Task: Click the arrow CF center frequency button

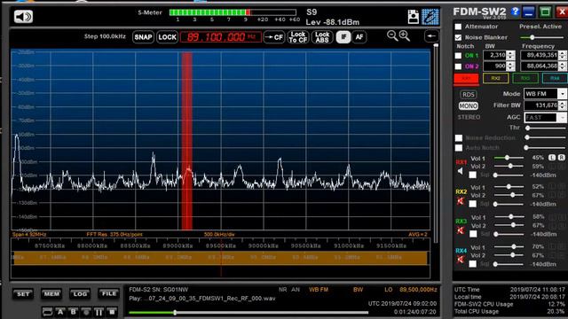Action: [274, 37]
